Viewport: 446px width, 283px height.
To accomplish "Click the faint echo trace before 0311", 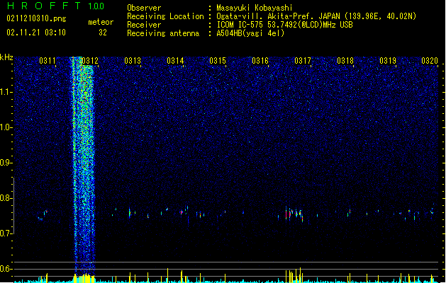I will click(x=43, y=215).
